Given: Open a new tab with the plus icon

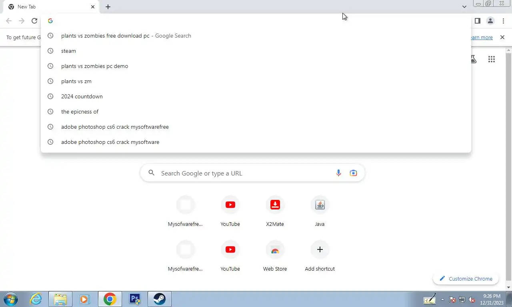Looking at the screenshot, I should tap(108, 7).
